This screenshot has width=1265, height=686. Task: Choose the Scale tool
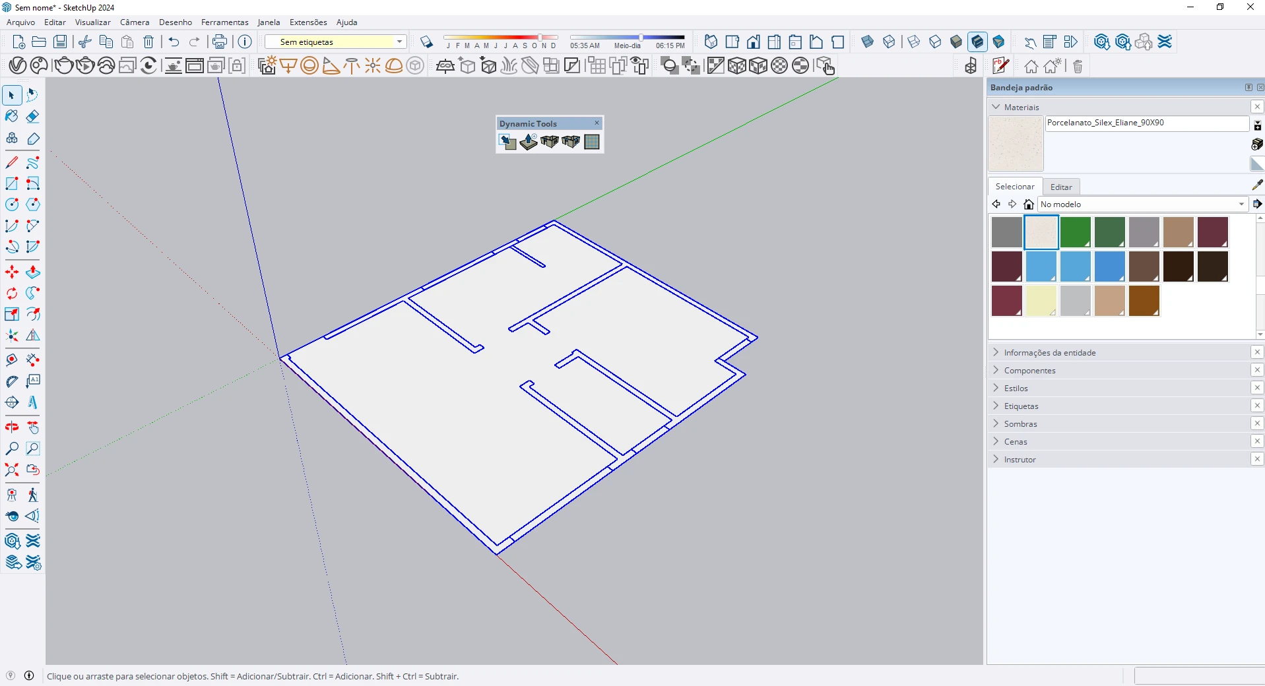(12, 314)
